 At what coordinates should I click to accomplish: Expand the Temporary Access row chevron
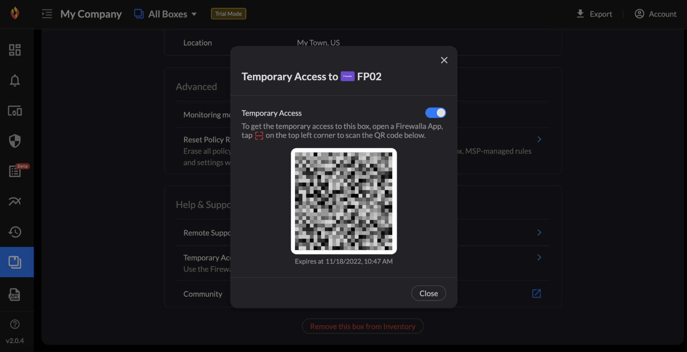(x=539, y=257)
